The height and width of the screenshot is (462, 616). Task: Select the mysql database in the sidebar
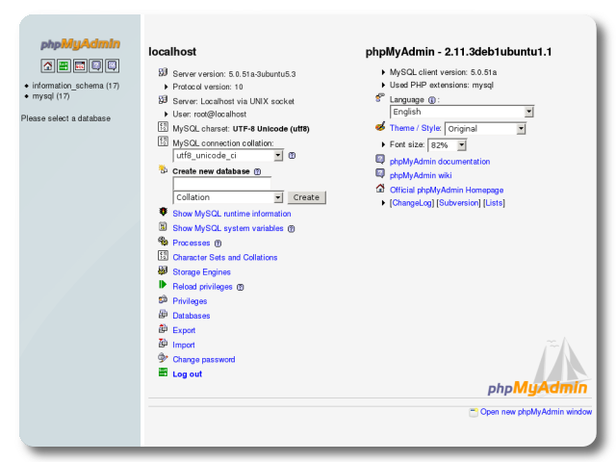51,96
